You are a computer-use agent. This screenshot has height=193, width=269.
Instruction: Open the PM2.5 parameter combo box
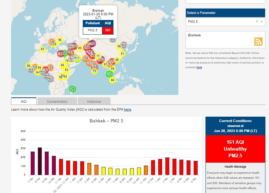click(x=221, y=22)
